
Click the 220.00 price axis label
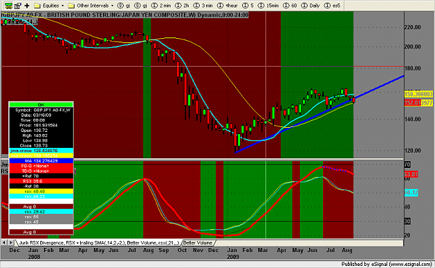(x=413, y=27)
